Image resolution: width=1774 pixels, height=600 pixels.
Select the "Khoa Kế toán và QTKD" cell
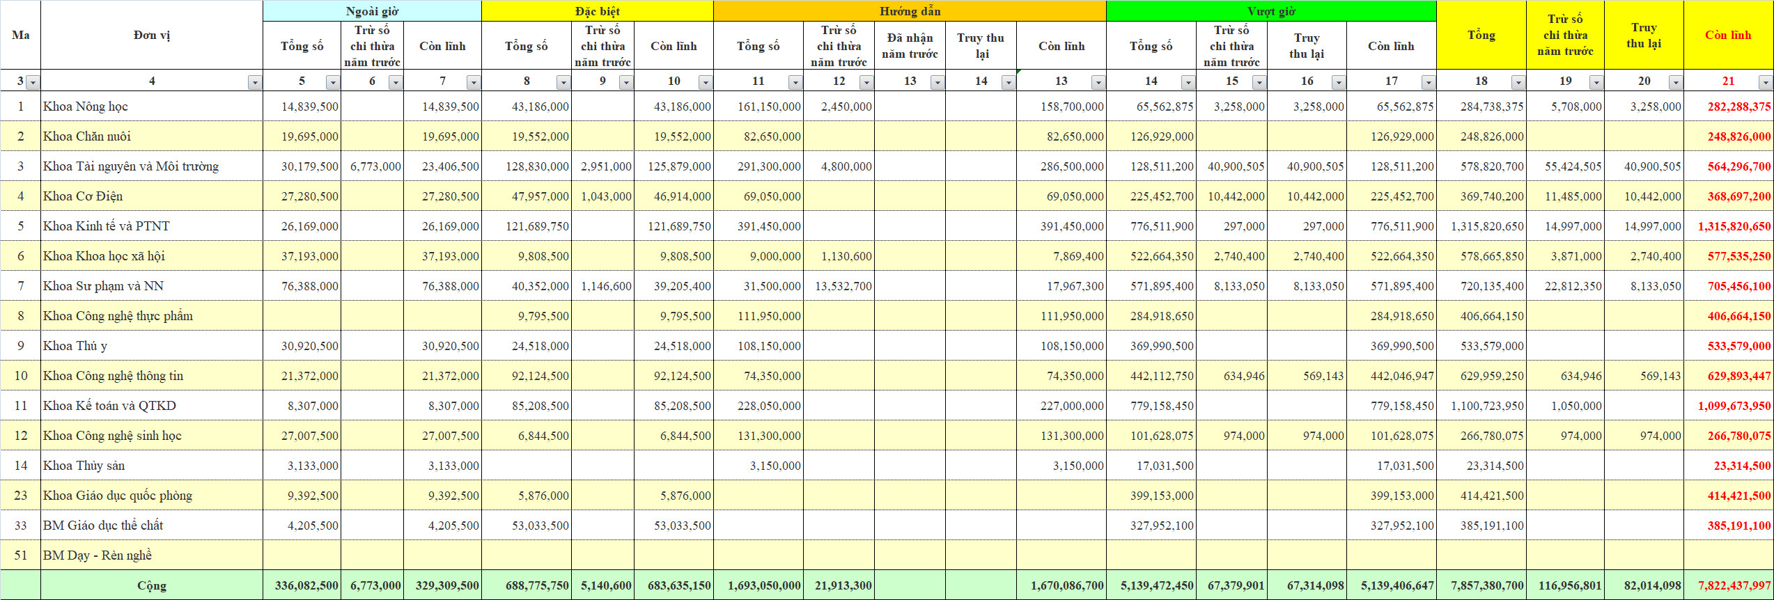(152, 406)
